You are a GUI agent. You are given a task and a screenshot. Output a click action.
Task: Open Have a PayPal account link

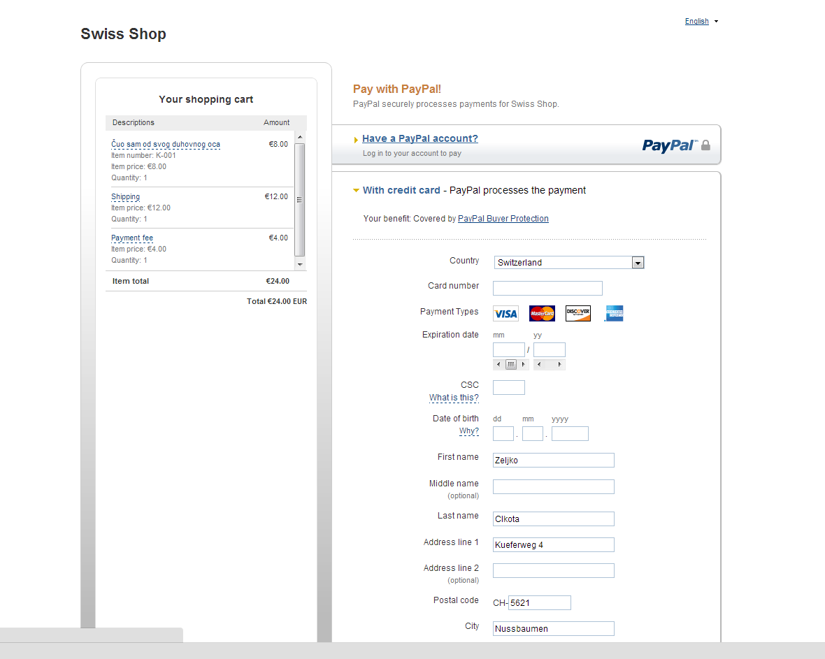(x=420, y=138)
